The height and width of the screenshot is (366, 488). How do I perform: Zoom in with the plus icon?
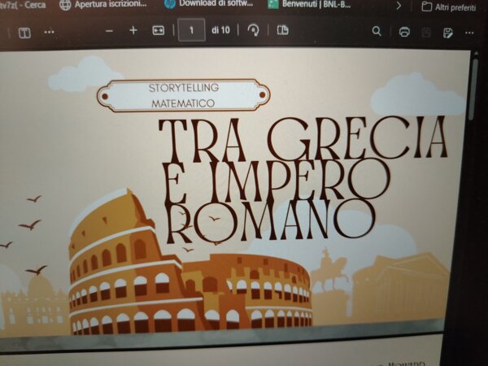pyautogui.click(x=133, y=31)
